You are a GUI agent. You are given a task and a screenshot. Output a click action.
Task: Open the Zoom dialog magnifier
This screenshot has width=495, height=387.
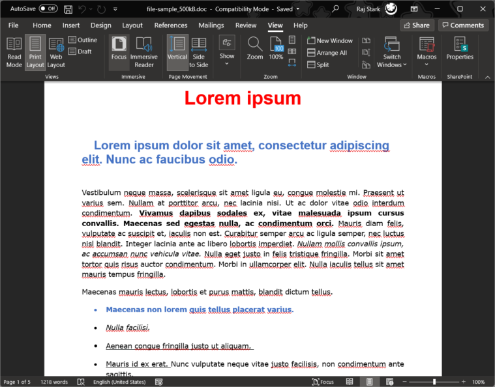click(255, 49)
